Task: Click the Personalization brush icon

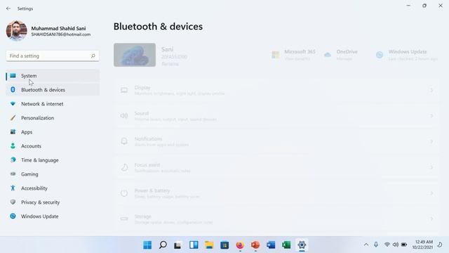Action: tap(13, 118)
